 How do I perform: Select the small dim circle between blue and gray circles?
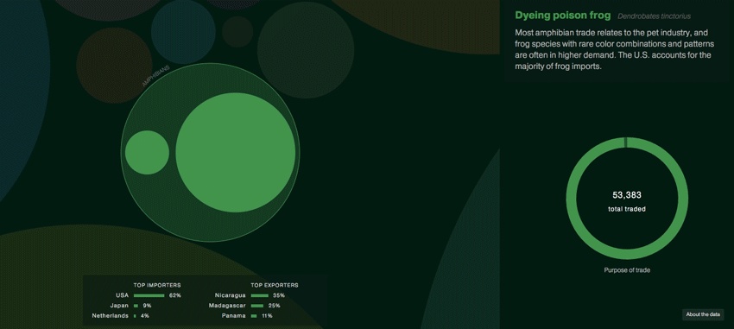tap(237, 32)
